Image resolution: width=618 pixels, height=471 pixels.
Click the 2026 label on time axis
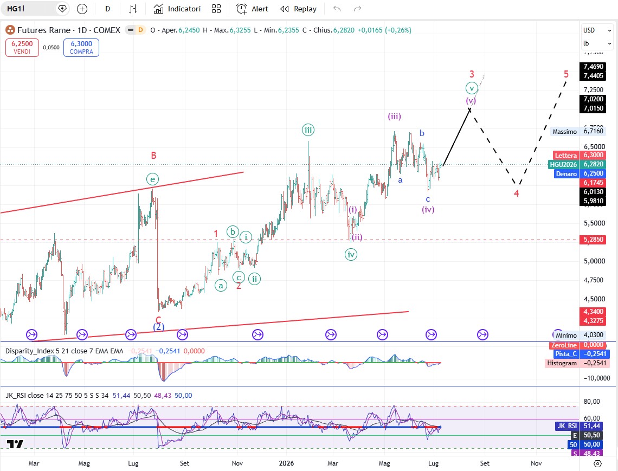[x=287, y=463]
